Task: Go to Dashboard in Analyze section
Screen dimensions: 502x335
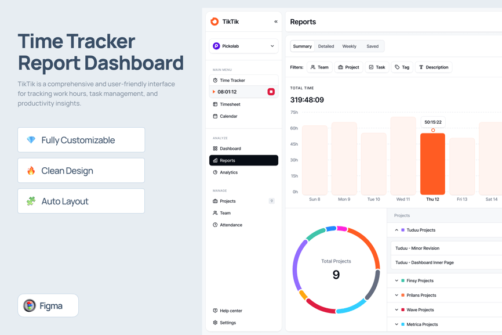Action: (230, 149)
